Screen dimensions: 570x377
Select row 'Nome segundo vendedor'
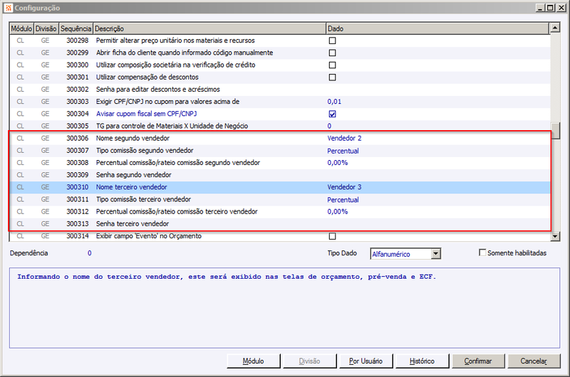click(x=279, y=138)
